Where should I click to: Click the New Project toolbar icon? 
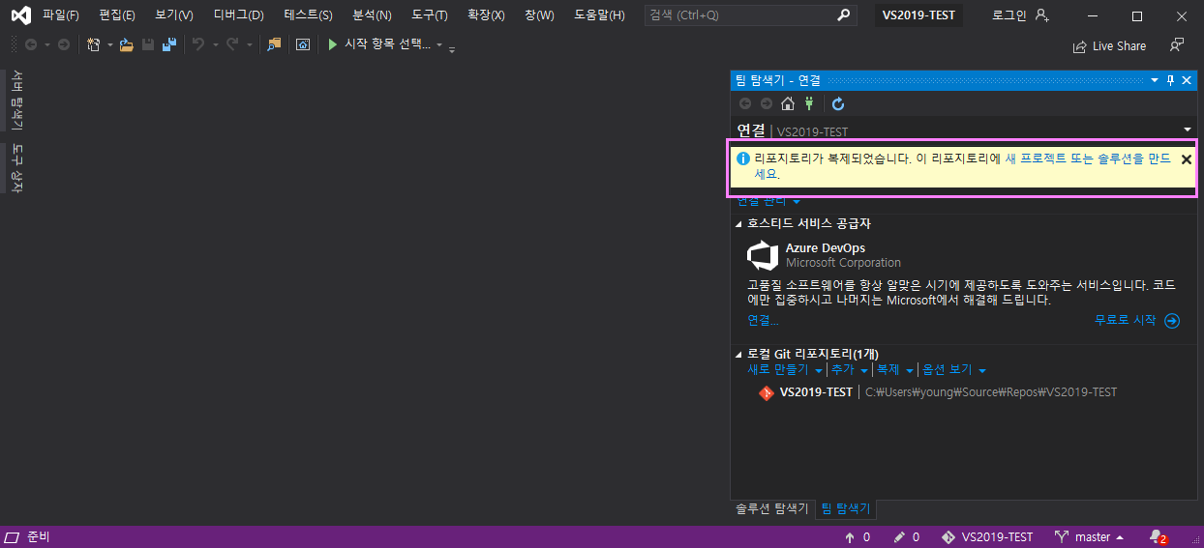[x=94, y=44]
